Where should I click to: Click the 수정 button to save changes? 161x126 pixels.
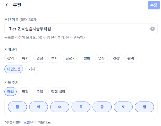click(x=154, y=5)
